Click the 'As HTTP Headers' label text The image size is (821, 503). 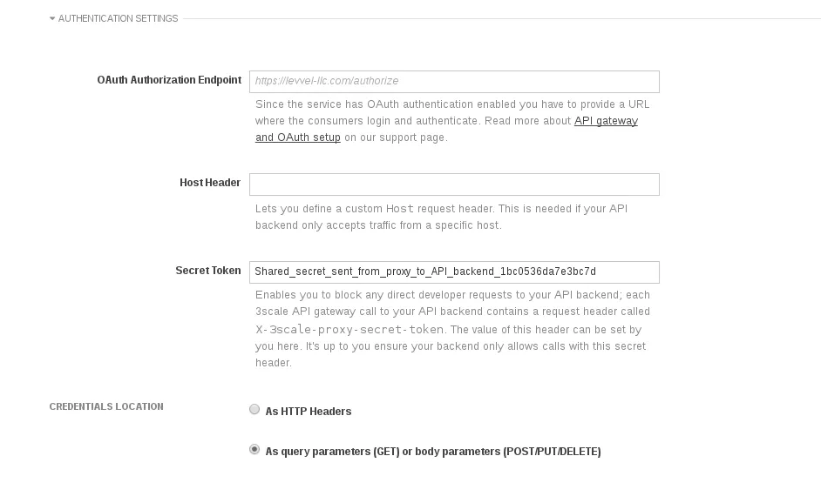[309, 412]
